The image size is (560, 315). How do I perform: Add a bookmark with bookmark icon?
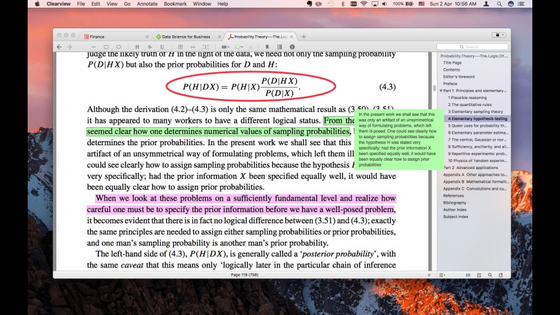(266, 47)
